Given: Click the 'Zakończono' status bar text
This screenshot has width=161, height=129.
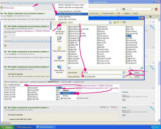Looking at the screenshot, I should [x=6, y=123].
